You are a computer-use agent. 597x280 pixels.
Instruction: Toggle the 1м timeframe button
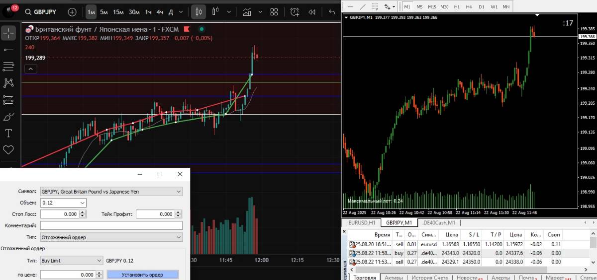pos(91,11)
